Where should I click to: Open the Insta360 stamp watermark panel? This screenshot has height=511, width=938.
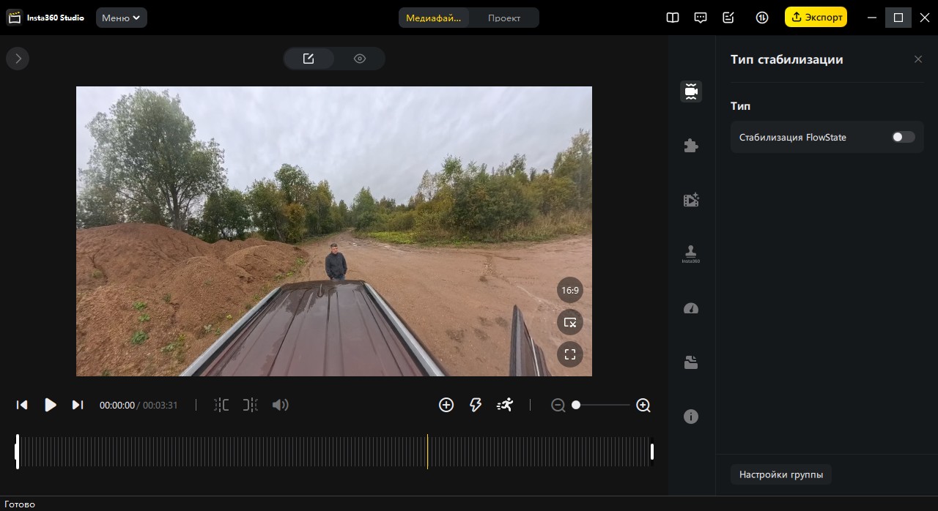click(690, 253)
